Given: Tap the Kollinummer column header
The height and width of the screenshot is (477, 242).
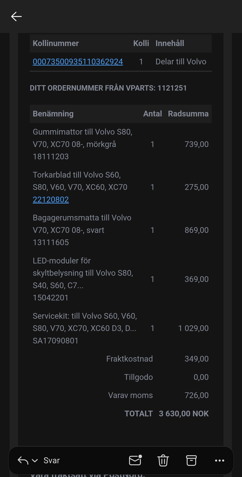Looking at the screenshot, I should point(56,43).
